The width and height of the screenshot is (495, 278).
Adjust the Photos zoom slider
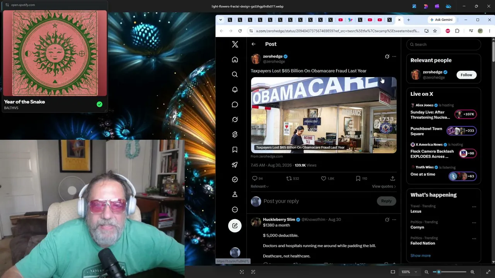pos(449,272)
